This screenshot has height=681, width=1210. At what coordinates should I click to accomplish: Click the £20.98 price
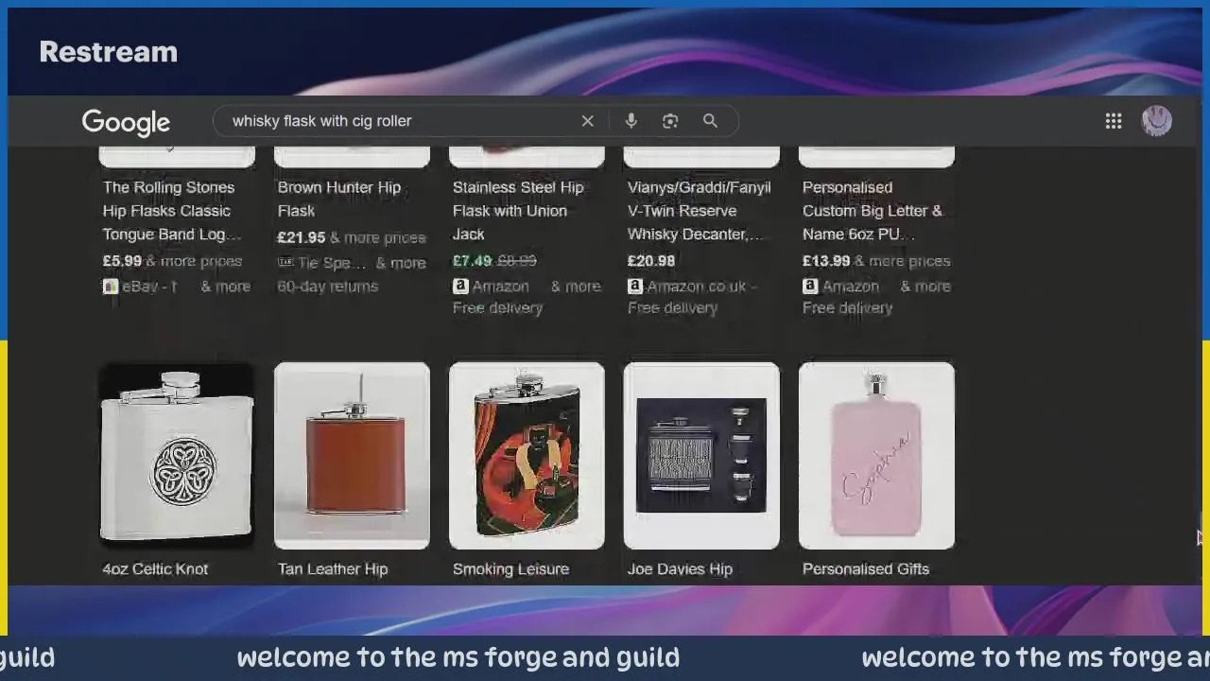tap(651, 261)
